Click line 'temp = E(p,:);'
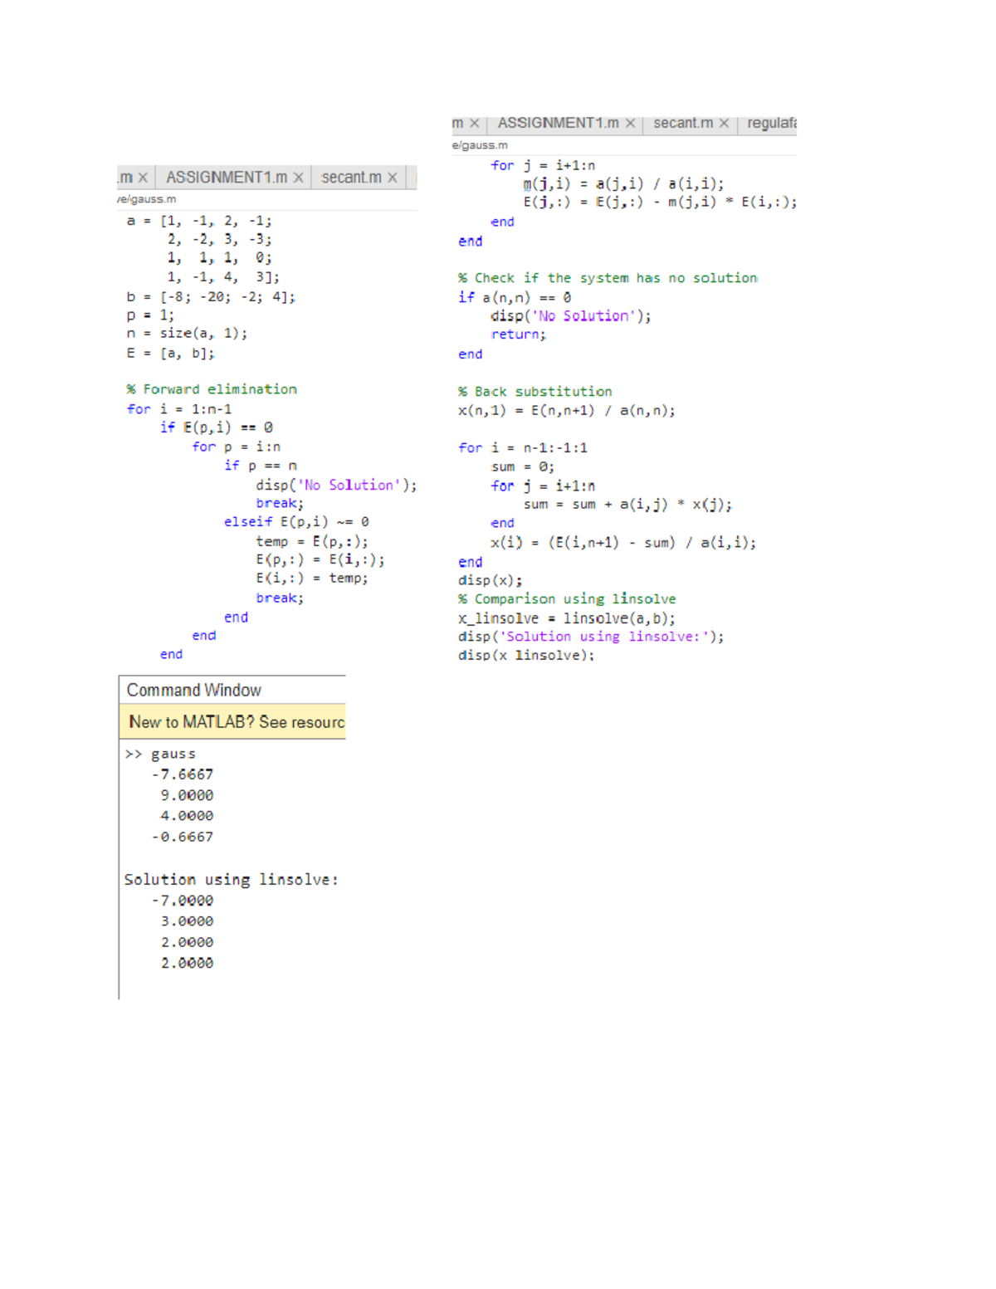The height and width of the screenshot is (1289, 996). (312, 541)
